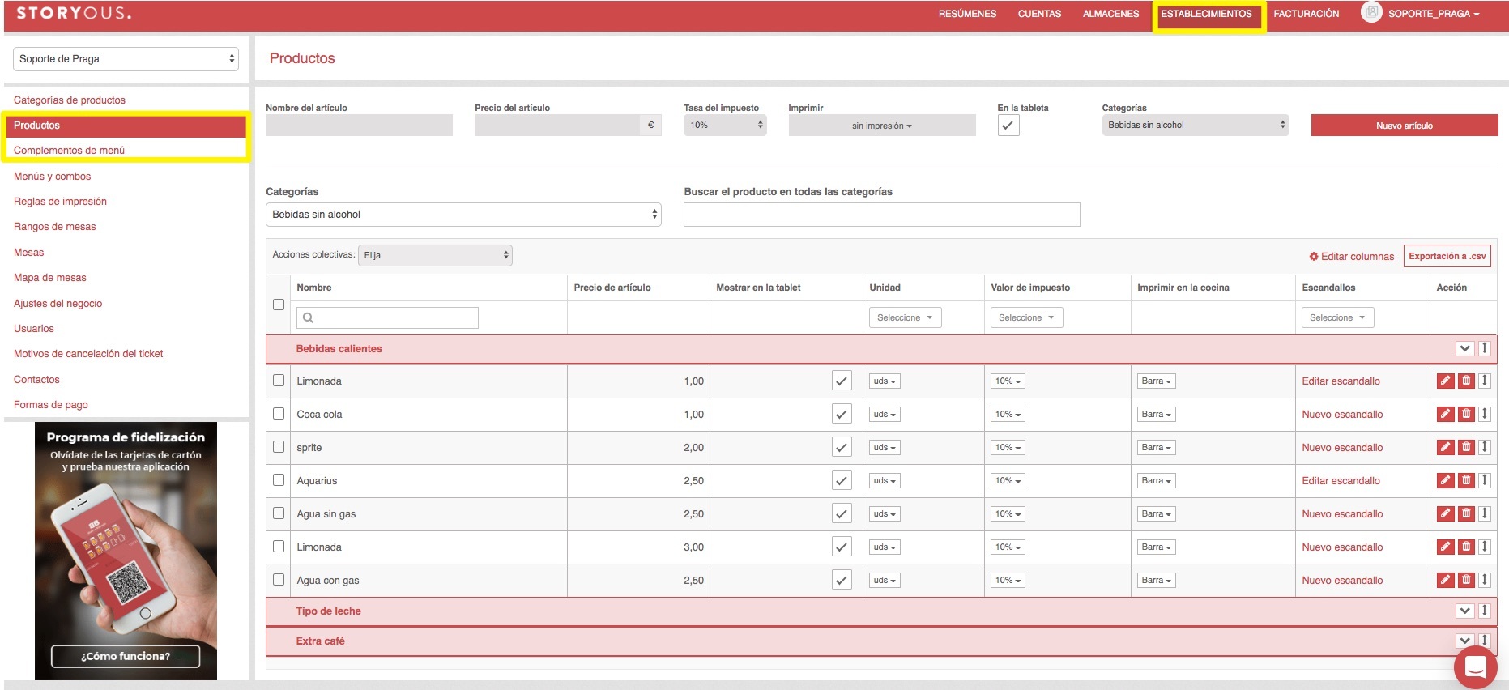
Task: Select the Aquarius row checkbox
Action: [279, 480]
